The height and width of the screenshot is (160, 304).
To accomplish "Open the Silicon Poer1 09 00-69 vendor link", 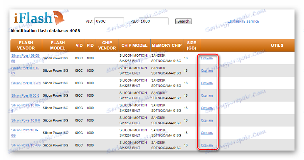I will click(x=26, y=58).
